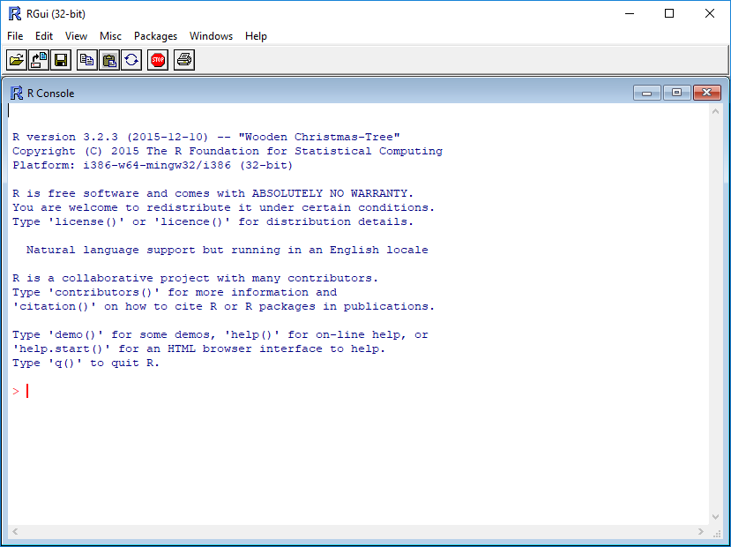The width and height of the screenshot is (731, 547).
Task: Open the Edit menu
Action: click(x=44, y=36)
